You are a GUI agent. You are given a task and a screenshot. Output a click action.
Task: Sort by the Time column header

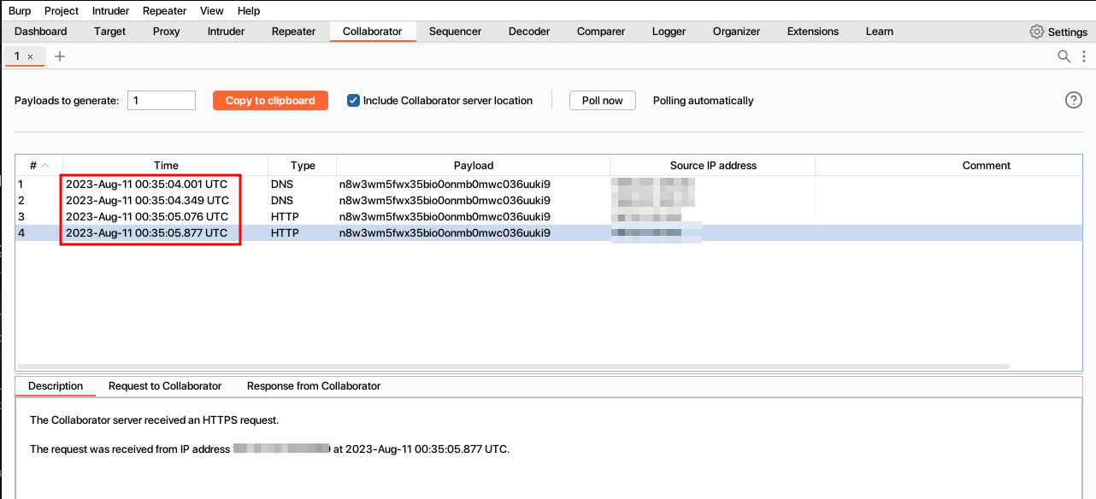pos(166,166)
